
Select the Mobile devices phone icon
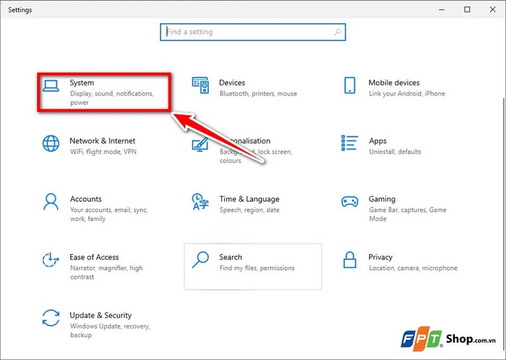coord(350,85)
